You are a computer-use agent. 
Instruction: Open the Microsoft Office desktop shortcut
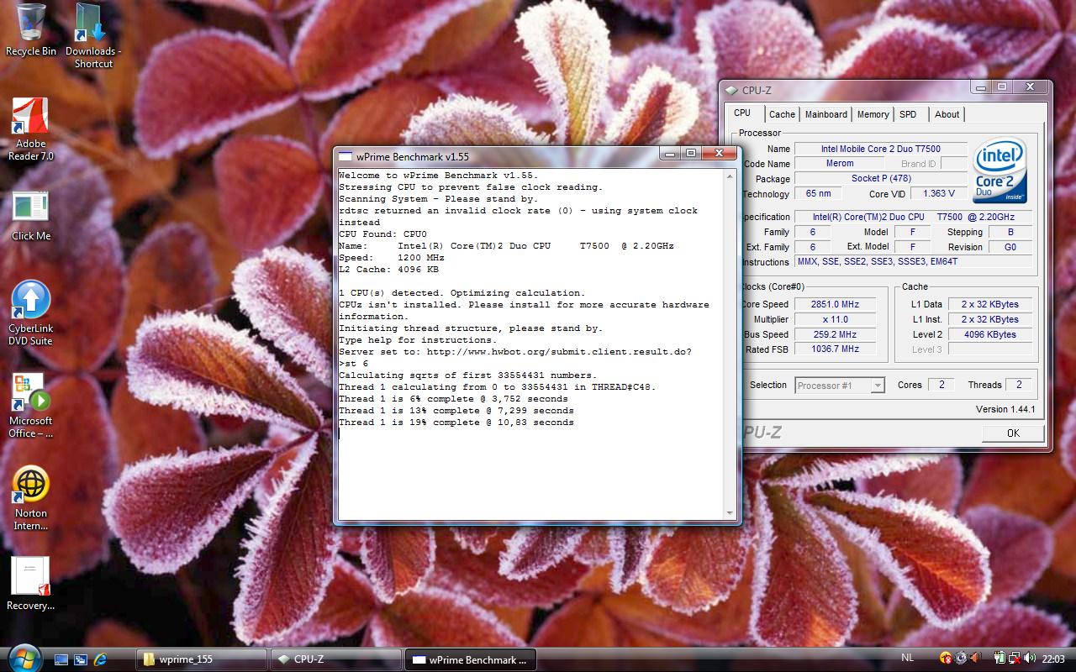pyautogui.click(x=31, y=405)
